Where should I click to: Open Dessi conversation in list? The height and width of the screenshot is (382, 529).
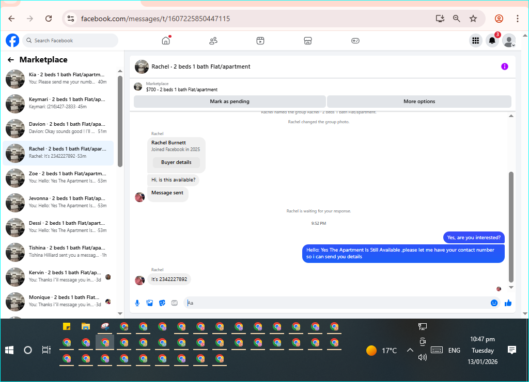click(x=58, y=227)
